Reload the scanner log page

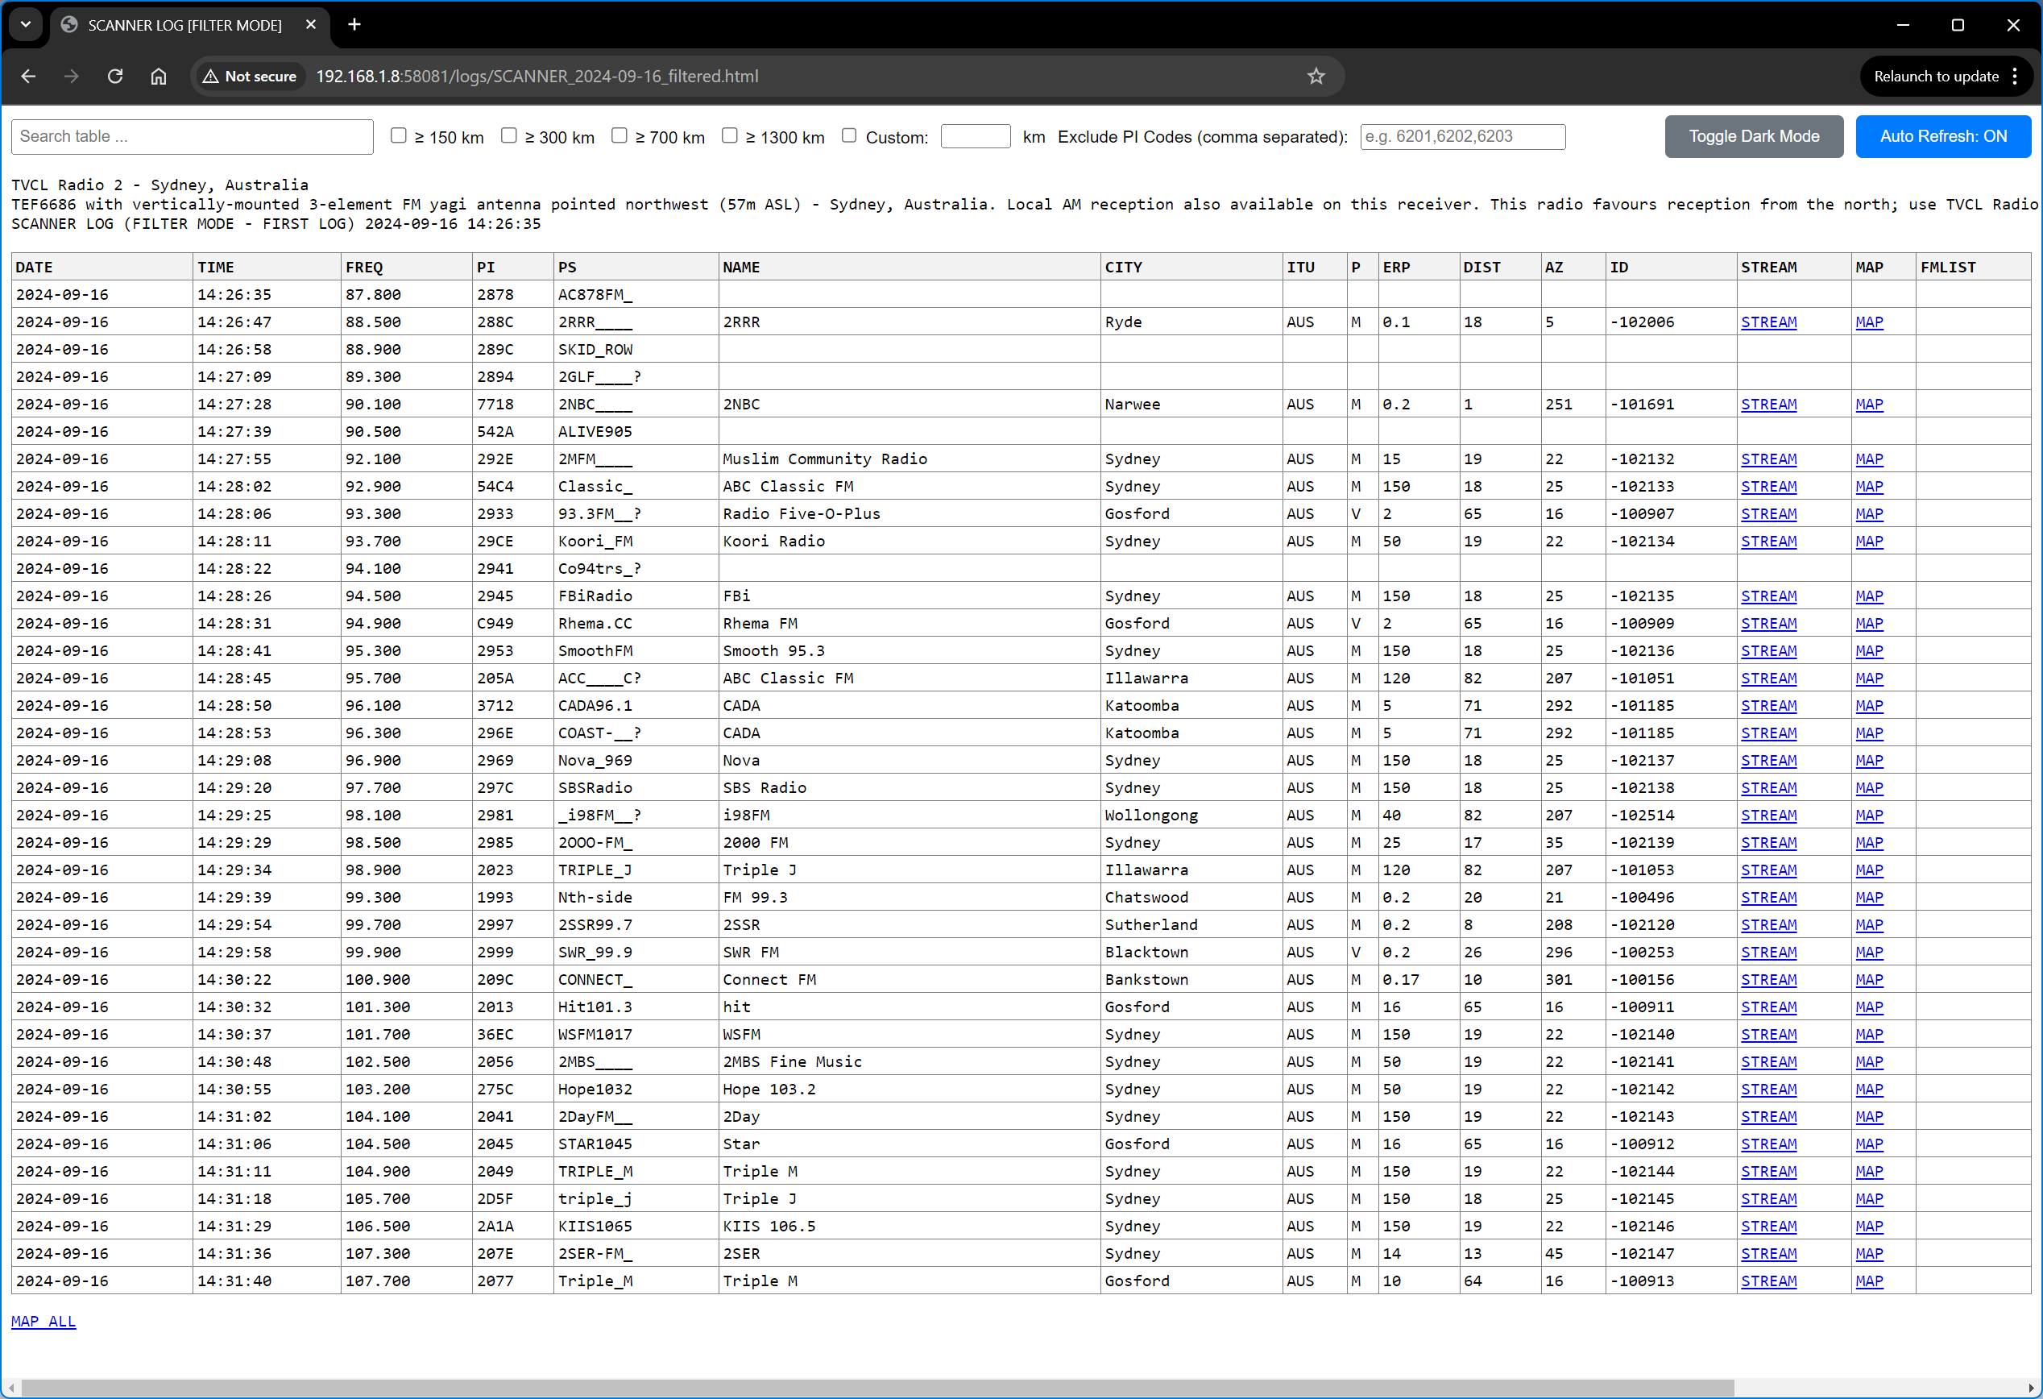click(x=115, y=77)
